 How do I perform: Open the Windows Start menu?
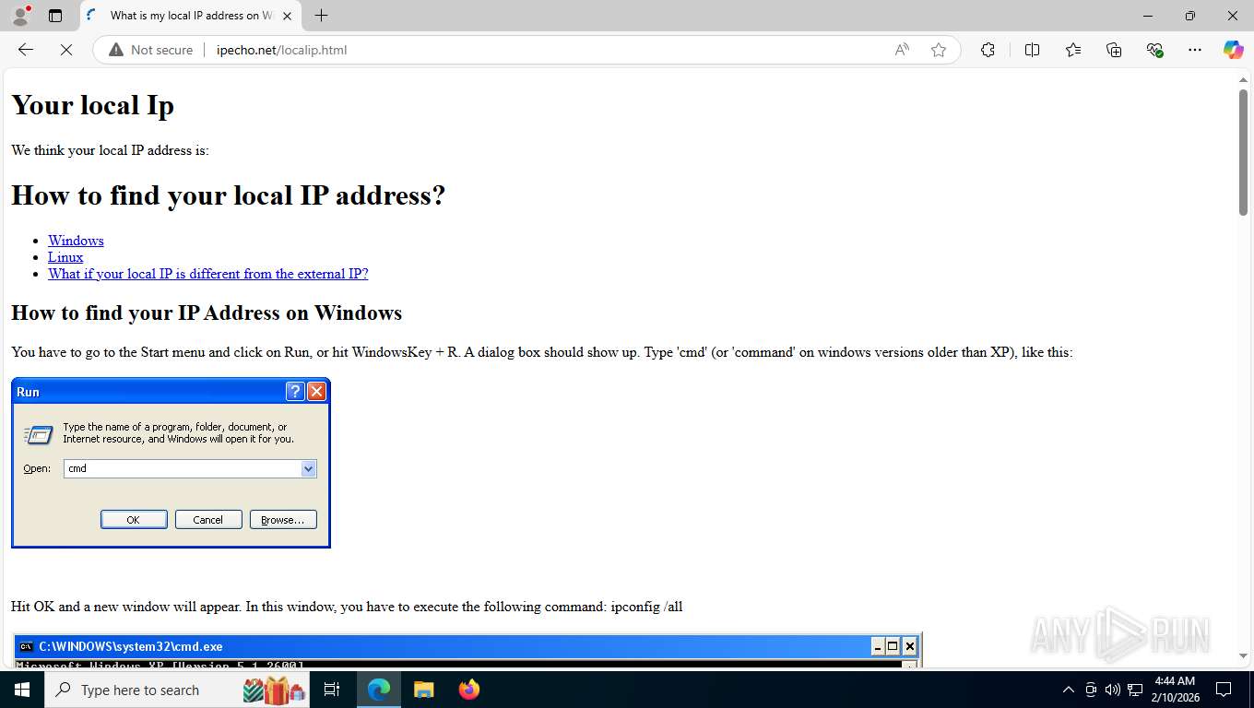point(22,690)
